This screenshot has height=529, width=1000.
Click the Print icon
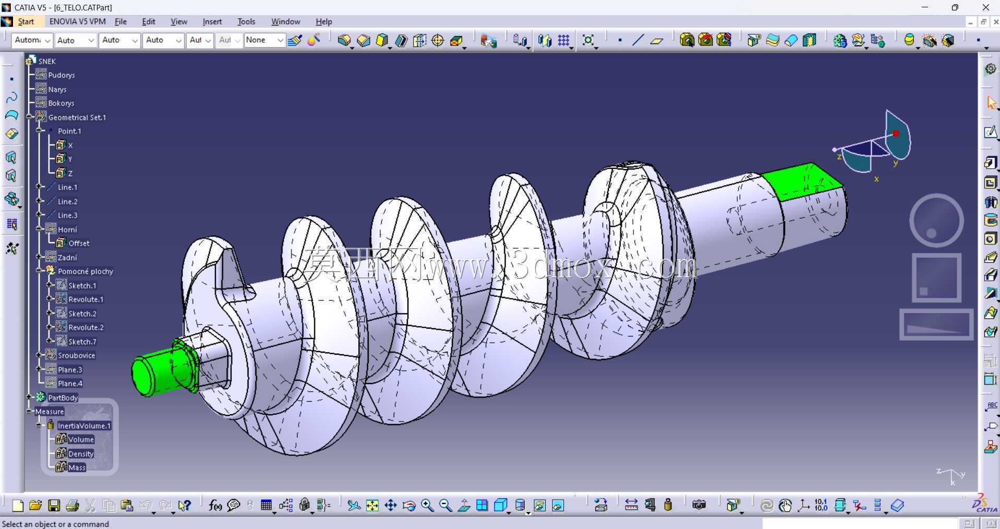point(72,505)
